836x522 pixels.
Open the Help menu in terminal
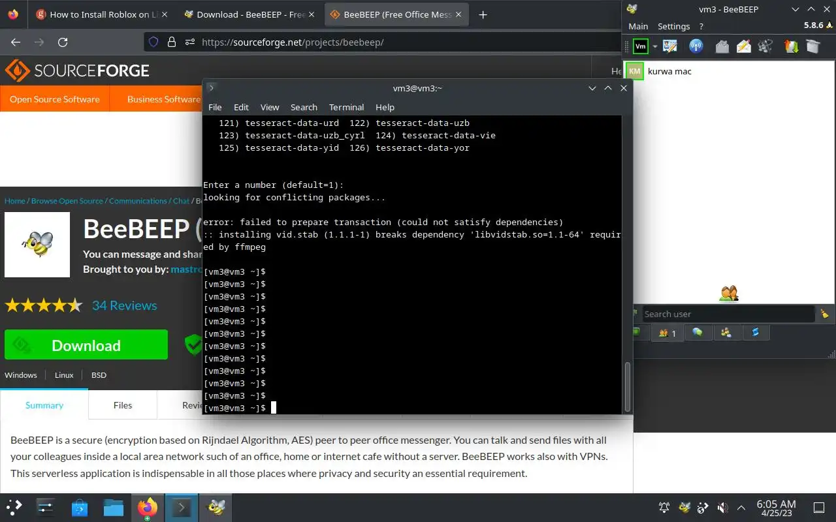[x=385, y=107]
